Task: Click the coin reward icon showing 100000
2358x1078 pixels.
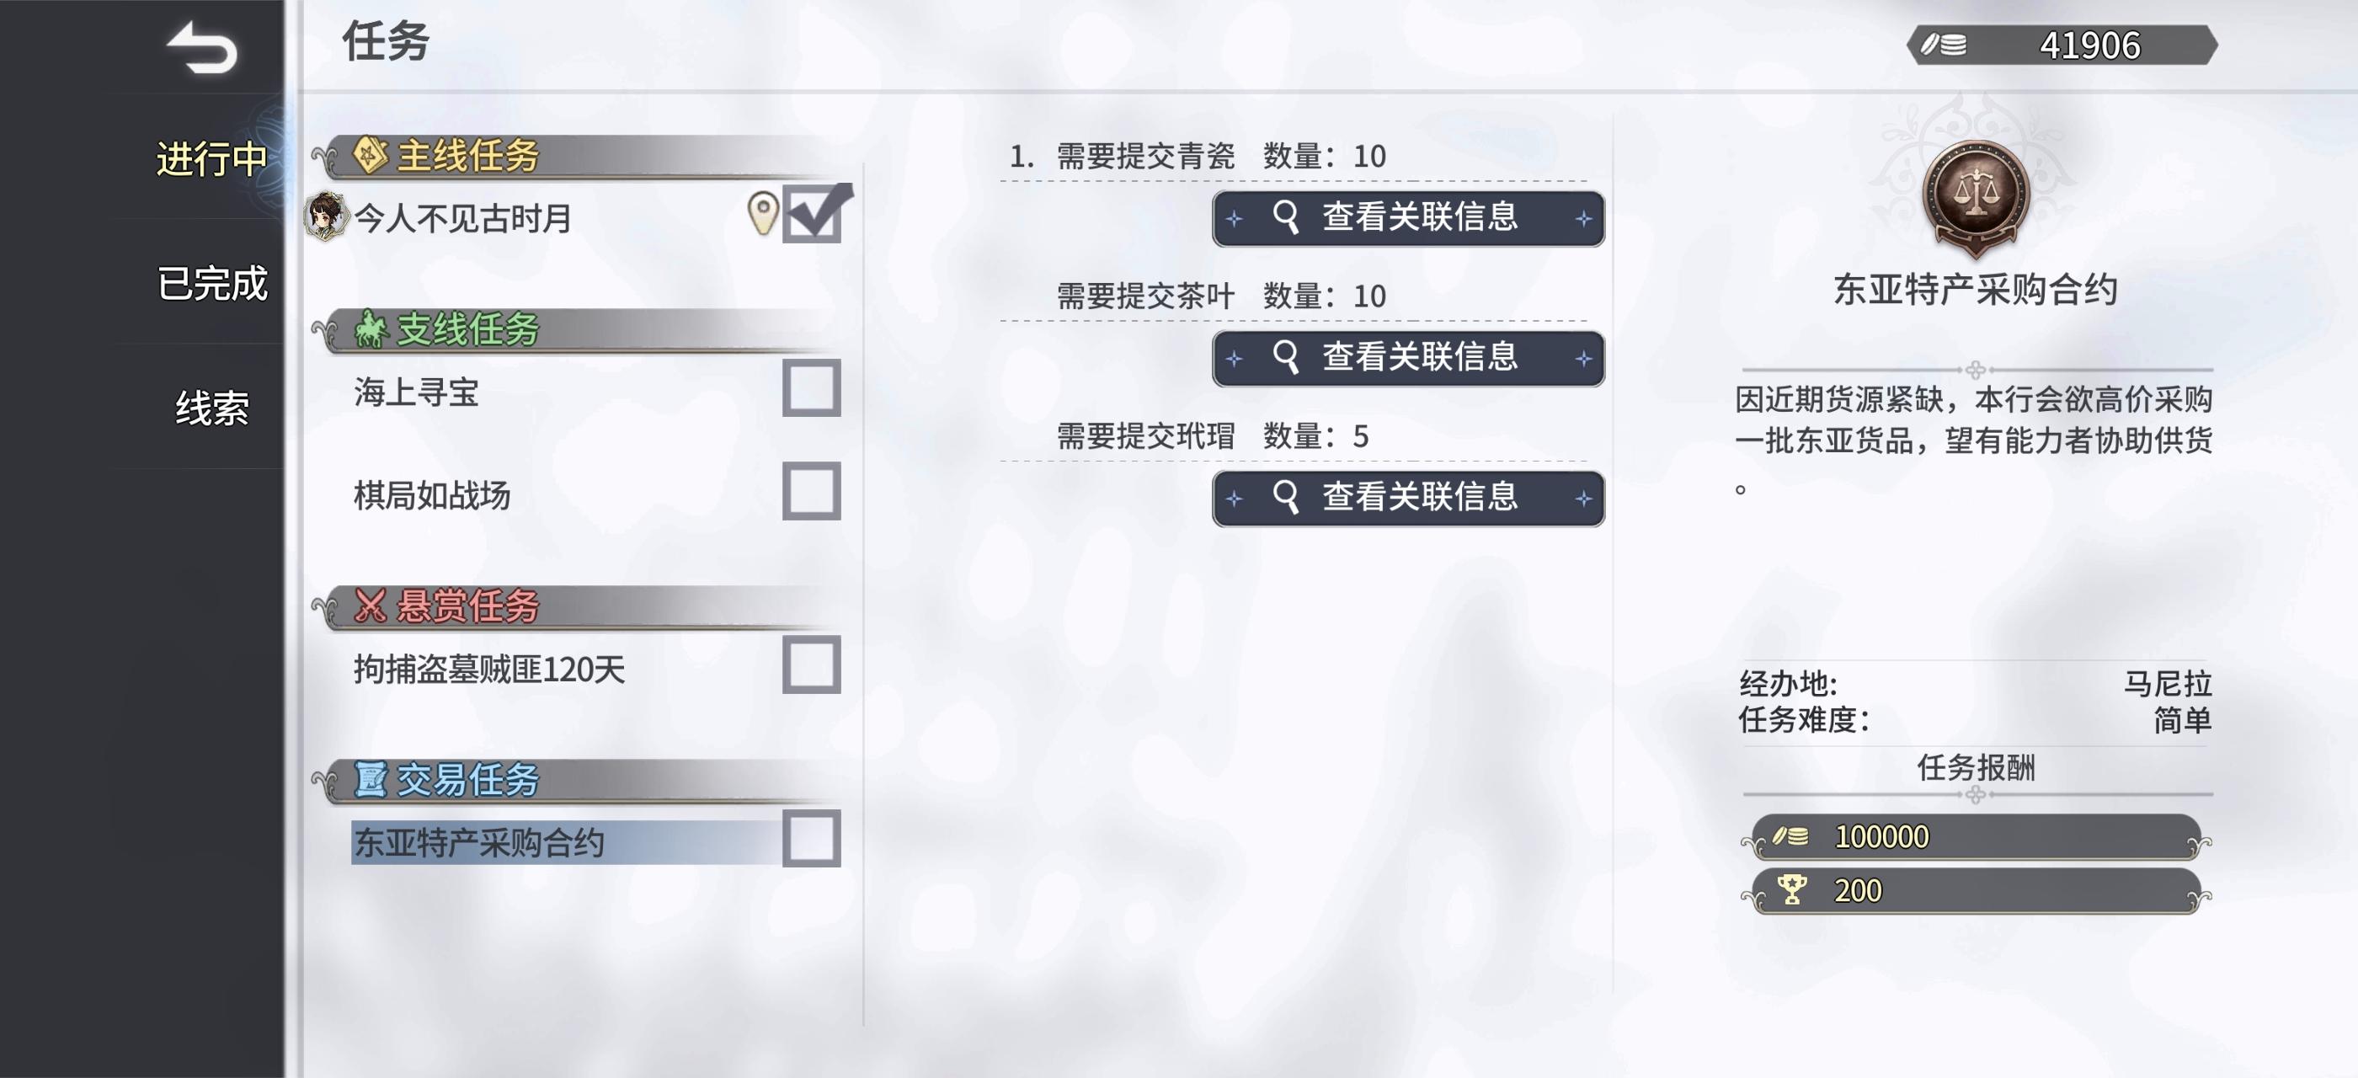Action: (1790, 835)
